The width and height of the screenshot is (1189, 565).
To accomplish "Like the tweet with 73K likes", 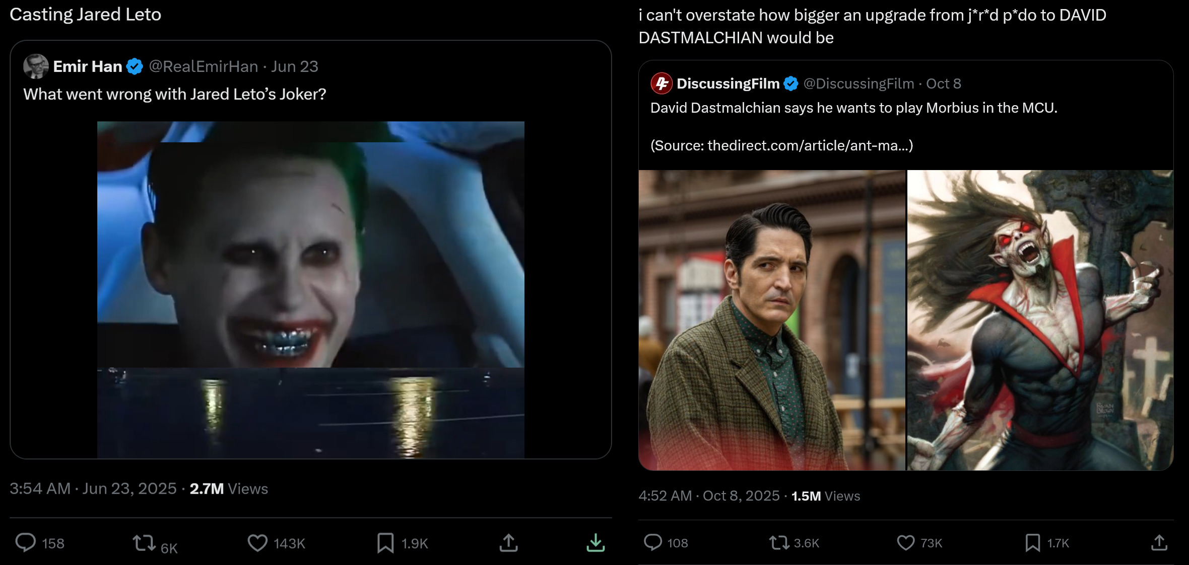I will [905, 542].
